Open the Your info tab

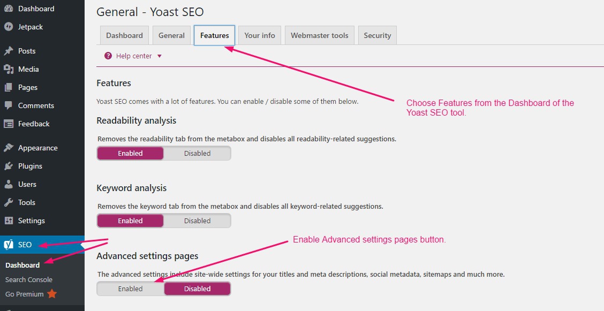tap(260, 35)
